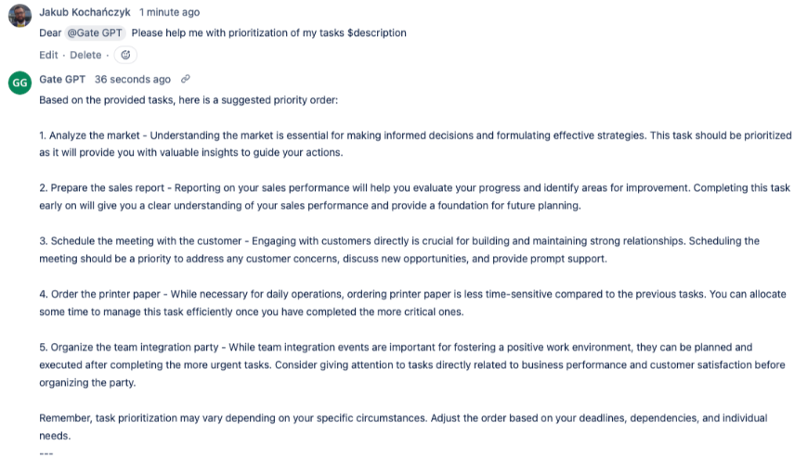Viewport: 808px width, 459px height.
Task: Click the "Schedule the meeting with the customer" paragraph
Action: (x=399, y=249)
